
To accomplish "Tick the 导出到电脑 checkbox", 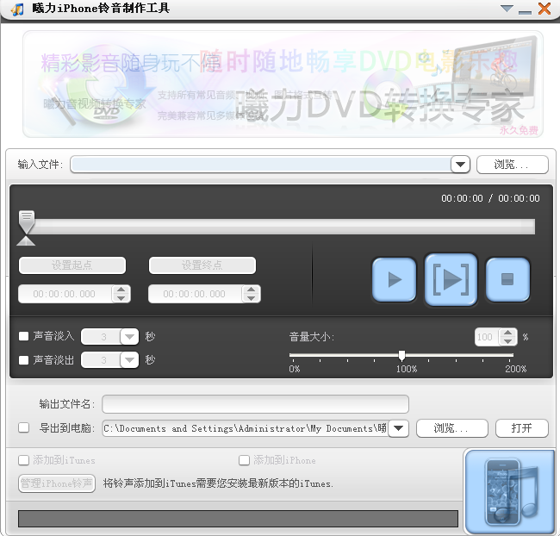I will 23,427.
